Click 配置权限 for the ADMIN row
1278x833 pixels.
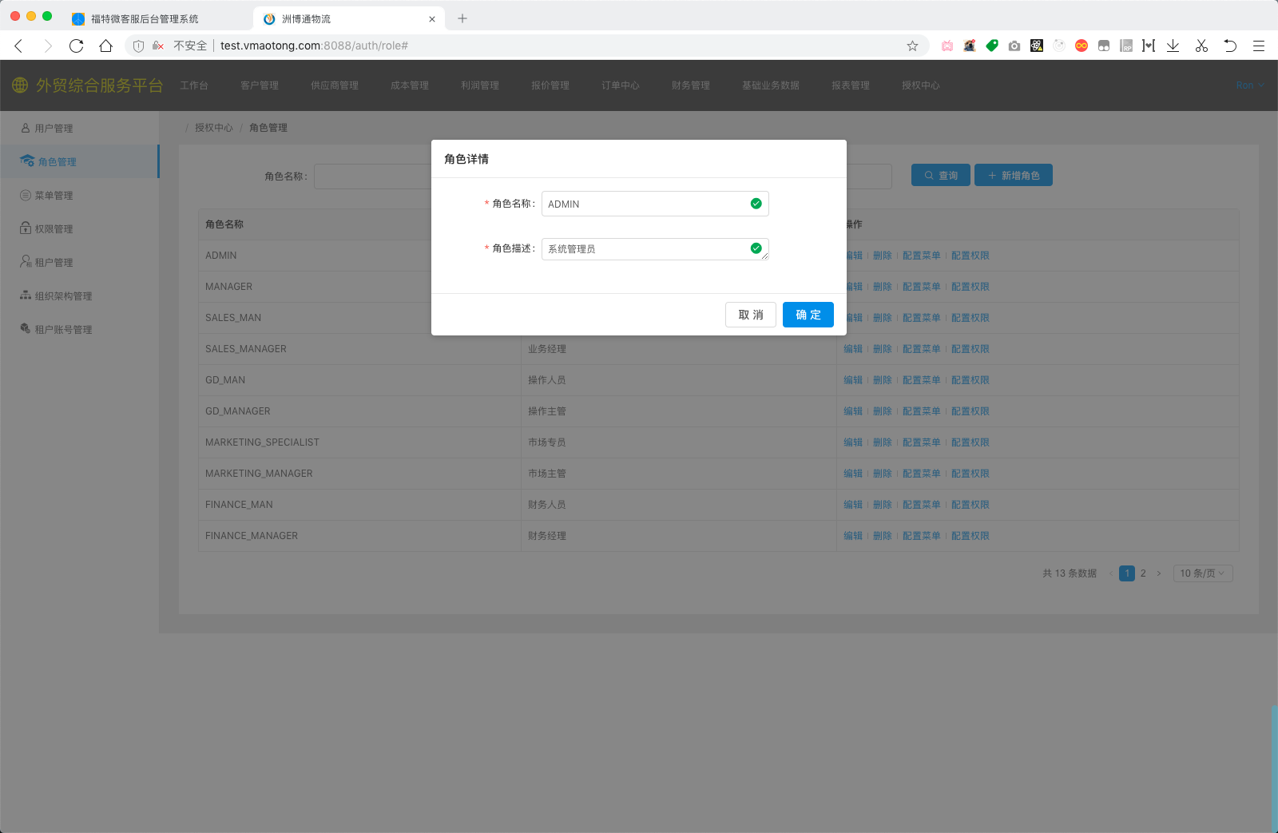pyautogui.click(x=970, y=256)
